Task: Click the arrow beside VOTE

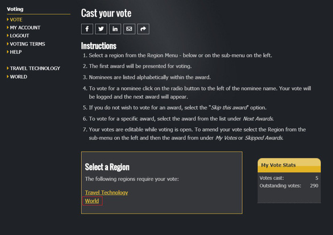Action: [7, 19]
